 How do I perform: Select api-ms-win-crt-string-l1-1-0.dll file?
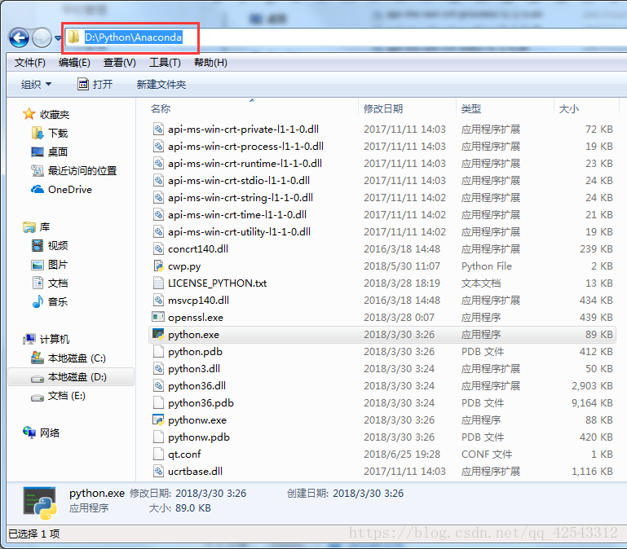pyautogui.click(x=233, y=197)
